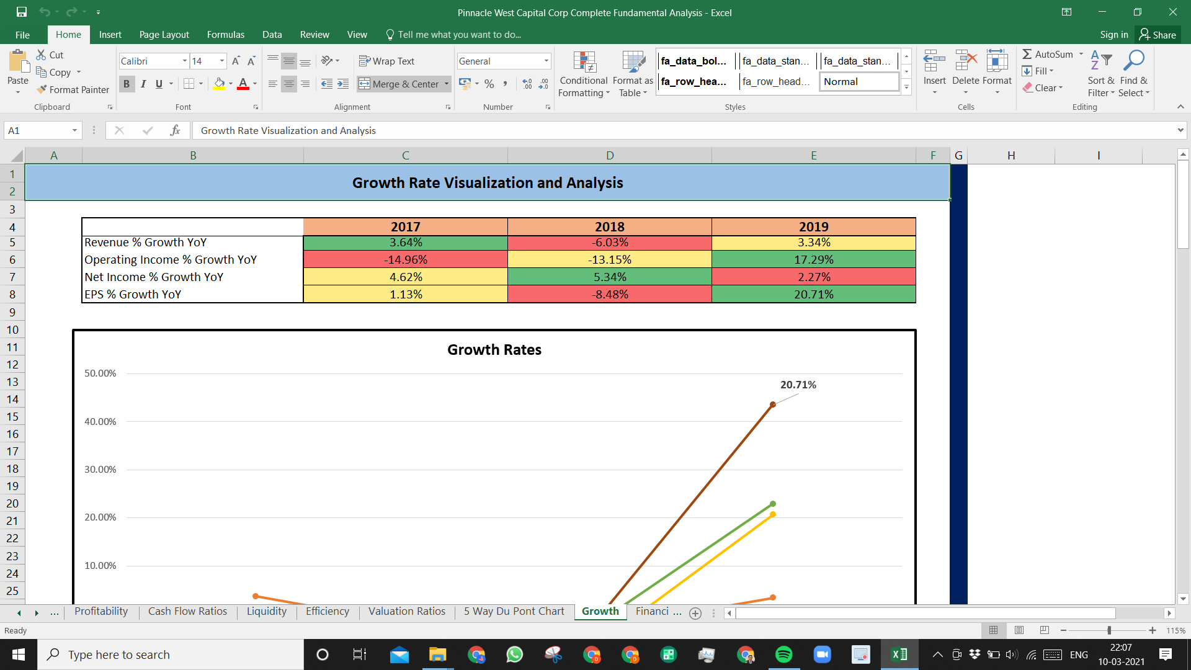The height and width of the screenshot is (670, 1191).
Task: Add a new sheet with the plus button
Action: pyautogui.click(x=695, y=613)
